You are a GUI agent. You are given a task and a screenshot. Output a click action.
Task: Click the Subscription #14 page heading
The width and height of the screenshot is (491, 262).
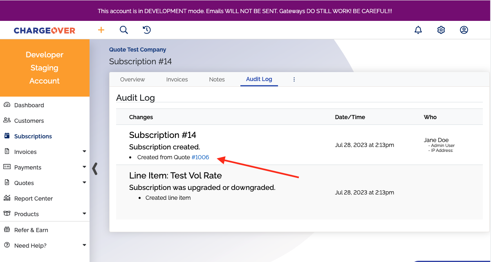141,61
